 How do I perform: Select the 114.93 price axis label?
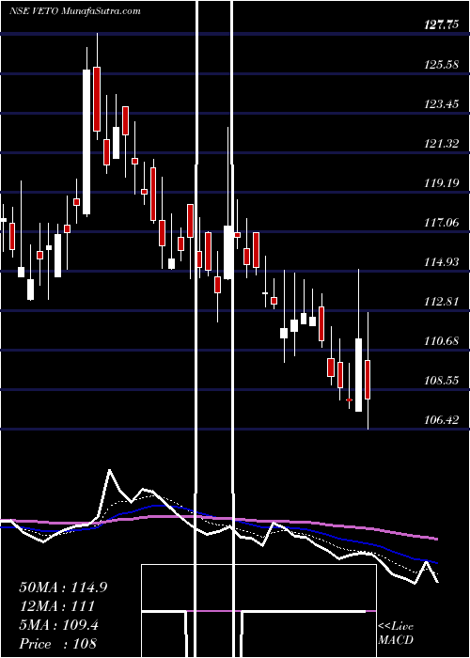(x=442, y=262)
